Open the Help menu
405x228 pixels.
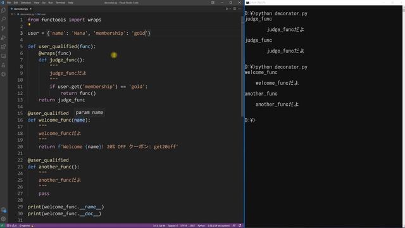click(70, 3)
